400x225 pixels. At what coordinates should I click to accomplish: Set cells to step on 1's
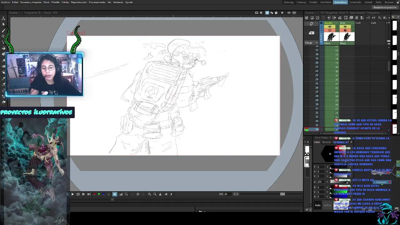[380, 18]
